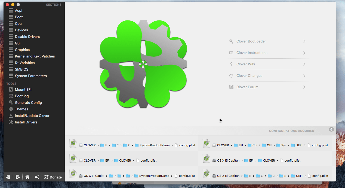Click the large Clover gear logo
This screenshot has width=345, height=188.
pos(143,64)
